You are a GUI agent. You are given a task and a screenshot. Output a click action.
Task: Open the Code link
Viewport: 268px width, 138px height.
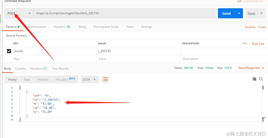coord(262,27)
